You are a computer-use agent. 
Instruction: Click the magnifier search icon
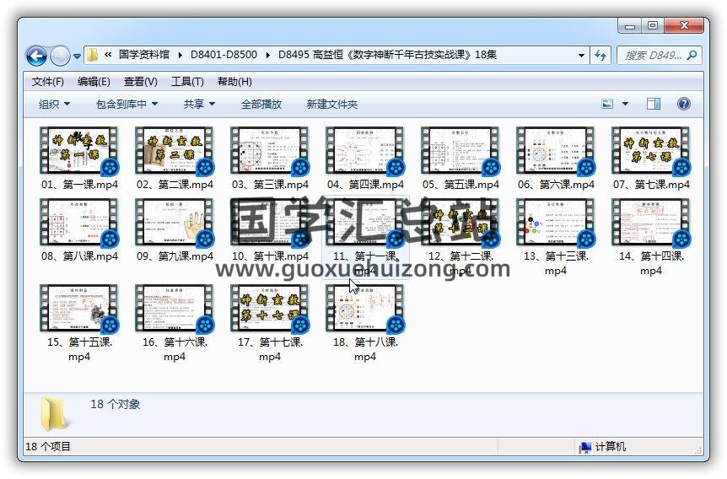click(692, 55)
